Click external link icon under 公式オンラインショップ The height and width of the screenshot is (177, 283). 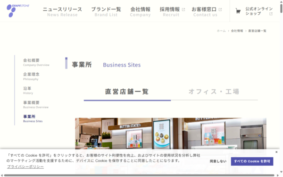[271, 14]
